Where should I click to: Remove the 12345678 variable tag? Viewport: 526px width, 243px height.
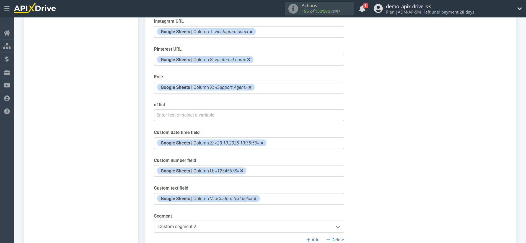point(242,171)
